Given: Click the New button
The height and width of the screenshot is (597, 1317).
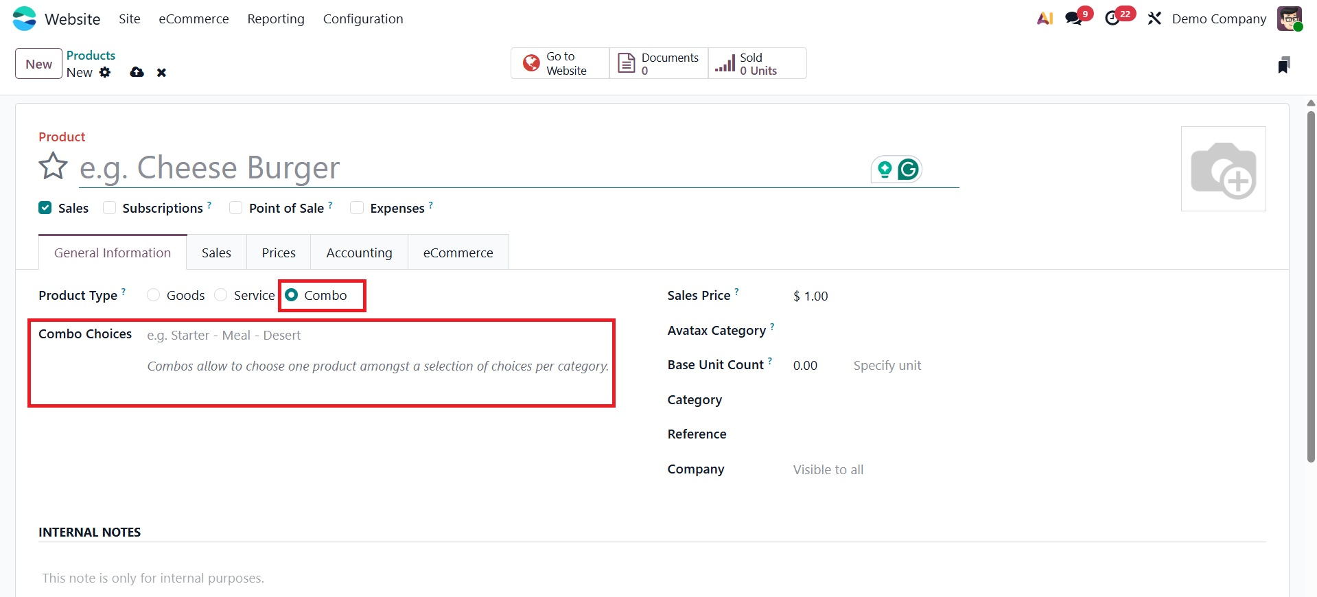Looking at the screenshot, I should click(38, 64).
